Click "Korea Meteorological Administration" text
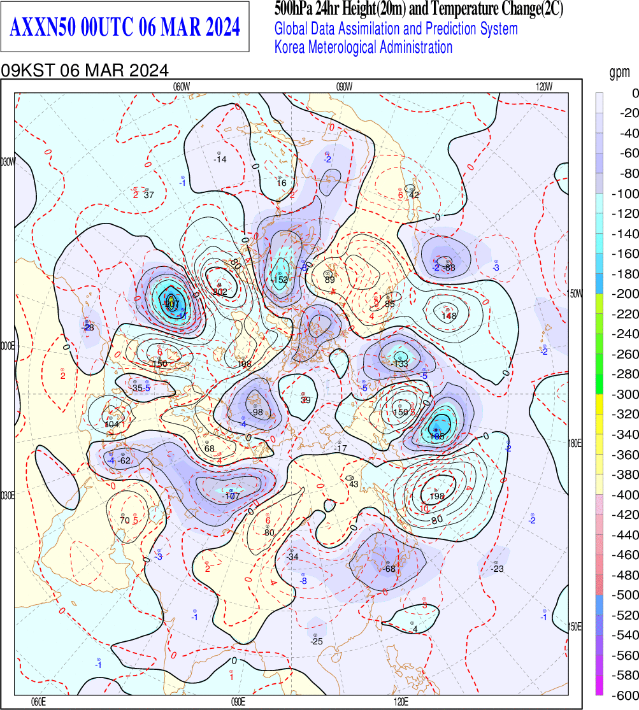Screen dimensions: 639x710 pyautogui.click(x=364, y=47)
